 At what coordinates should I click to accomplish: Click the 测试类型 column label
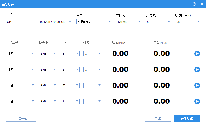tap(12, 43)
